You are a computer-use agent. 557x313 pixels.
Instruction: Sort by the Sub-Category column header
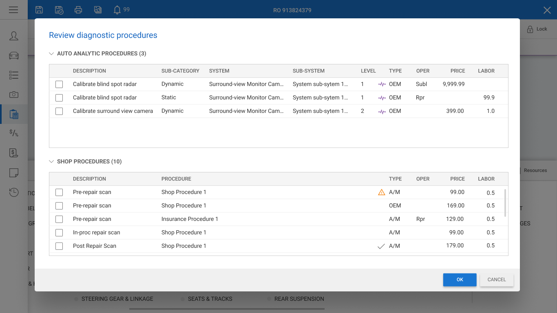180,71
